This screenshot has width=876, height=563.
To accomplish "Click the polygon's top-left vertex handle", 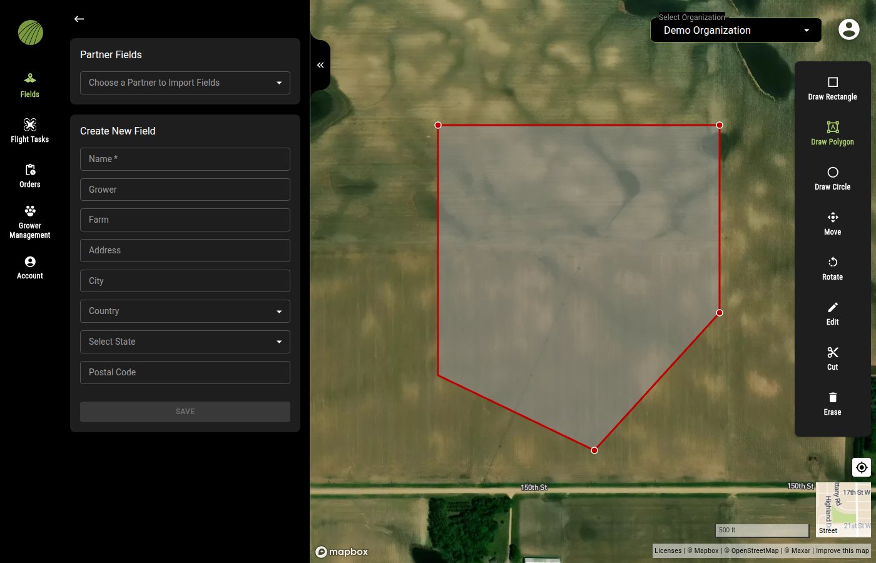I will 438,125.
